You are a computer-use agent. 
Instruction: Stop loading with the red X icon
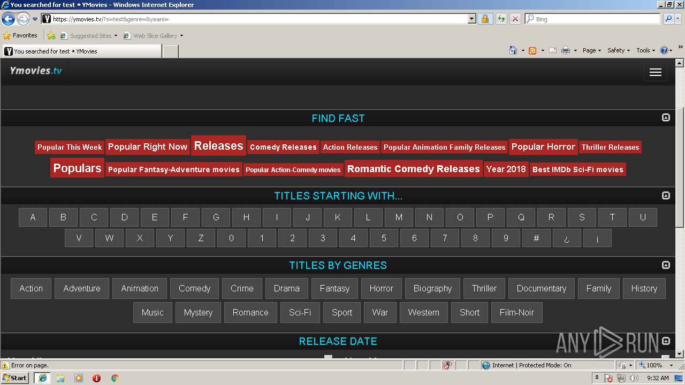[x=515, y=19]
